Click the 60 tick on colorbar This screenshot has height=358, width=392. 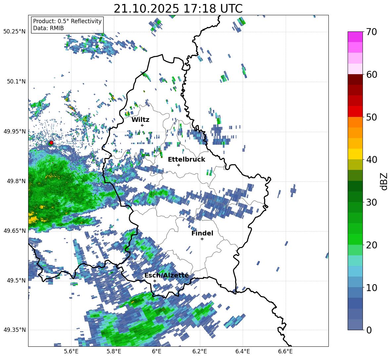371,75
